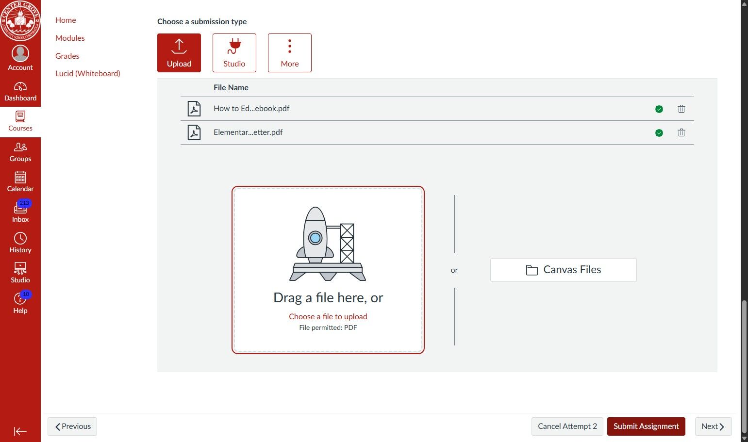
Task: Open the Inbox from the sidebar
Action: pyautogui.click(x=20, y=212)
